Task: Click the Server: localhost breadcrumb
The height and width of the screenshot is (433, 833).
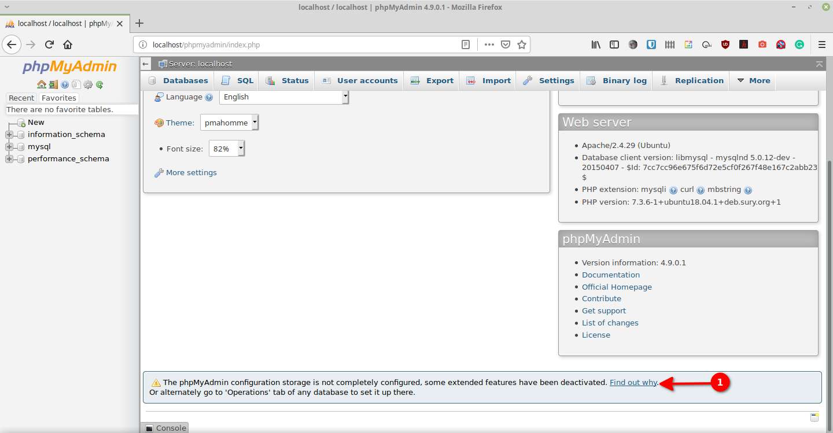Action: 200,64
